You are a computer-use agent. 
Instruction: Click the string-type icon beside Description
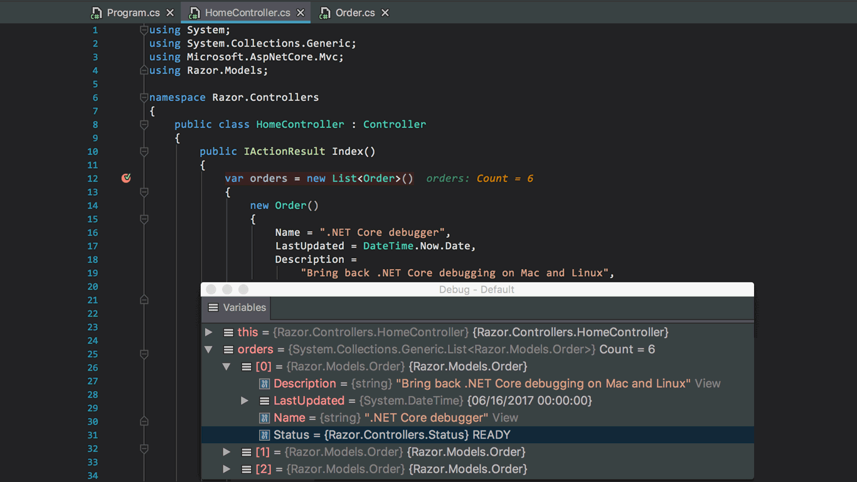(264, 383)
